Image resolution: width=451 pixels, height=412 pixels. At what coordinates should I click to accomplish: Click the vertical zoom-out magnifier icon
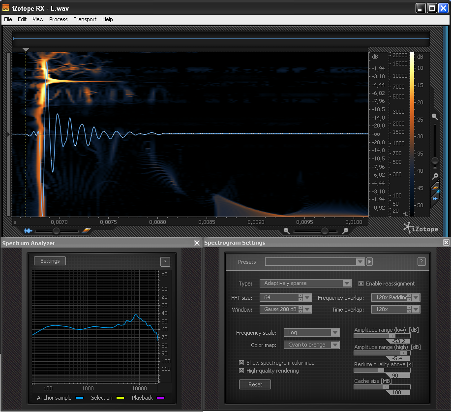coord(435,176)
